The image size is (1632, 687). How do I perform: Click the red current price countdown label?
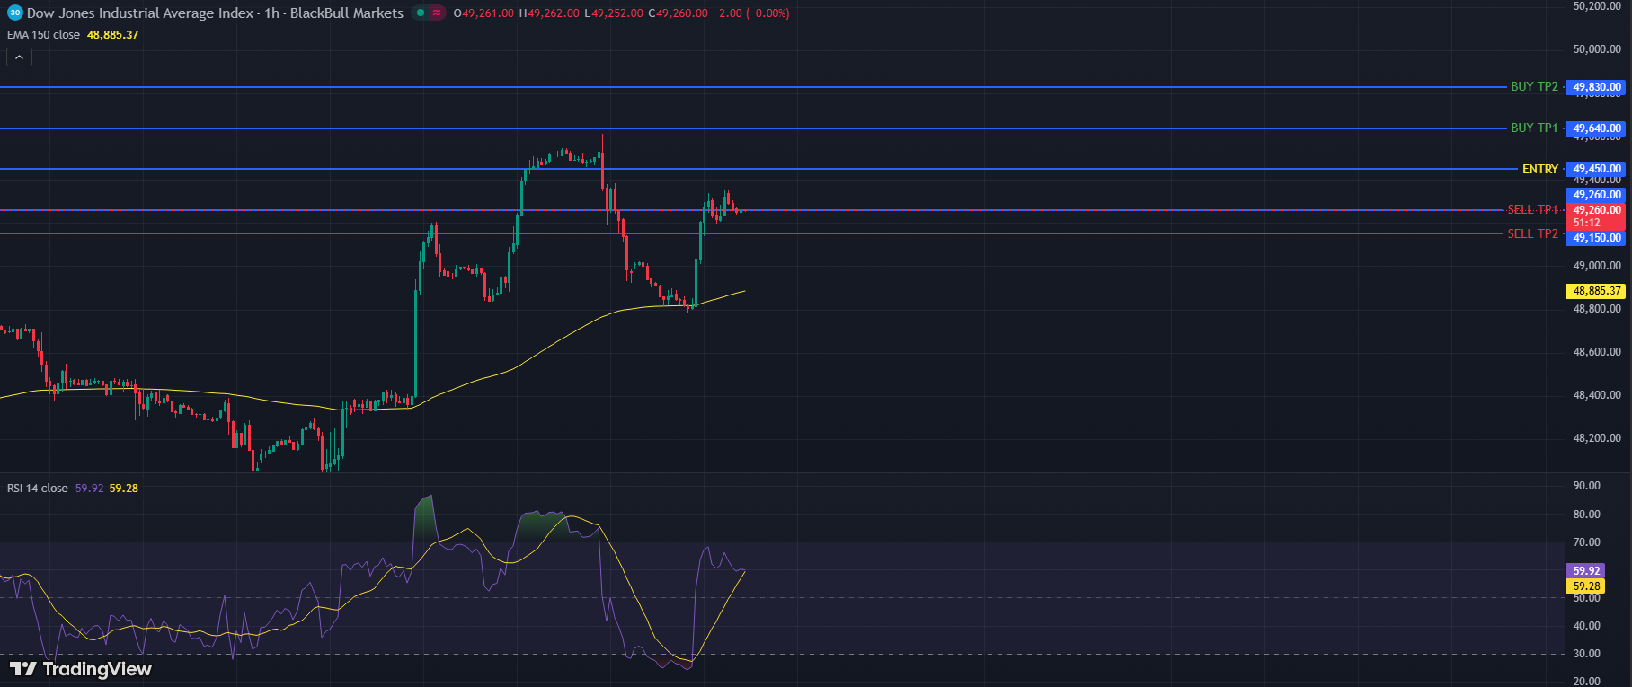(x=1596, y=216)
